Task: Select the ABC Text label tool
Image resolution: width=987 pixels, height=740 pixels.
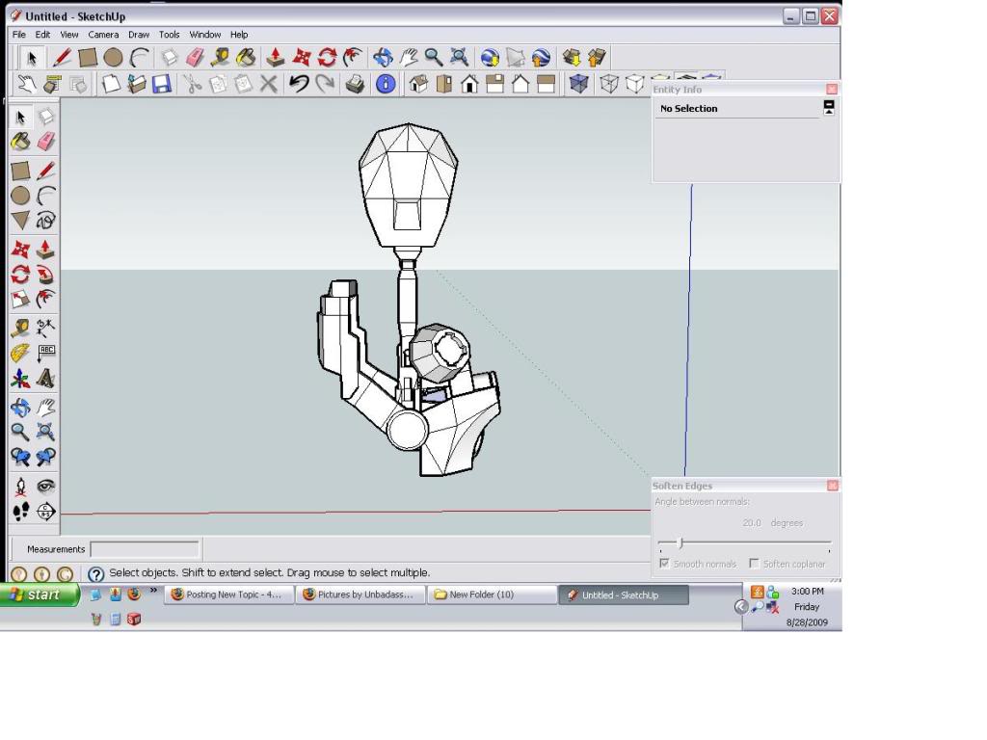Action: (45, 353)
